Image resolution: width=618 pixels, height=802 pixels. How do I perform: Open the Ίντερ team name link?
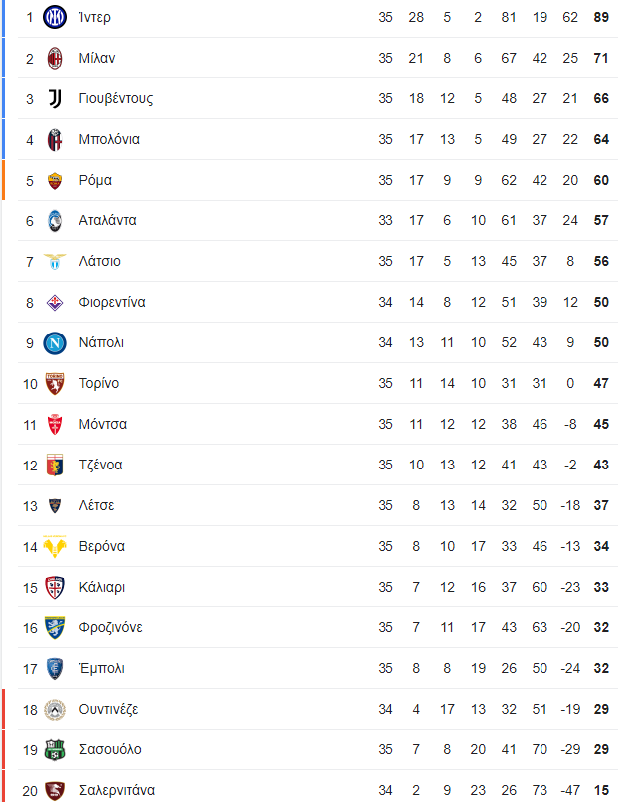pos(94,17)
